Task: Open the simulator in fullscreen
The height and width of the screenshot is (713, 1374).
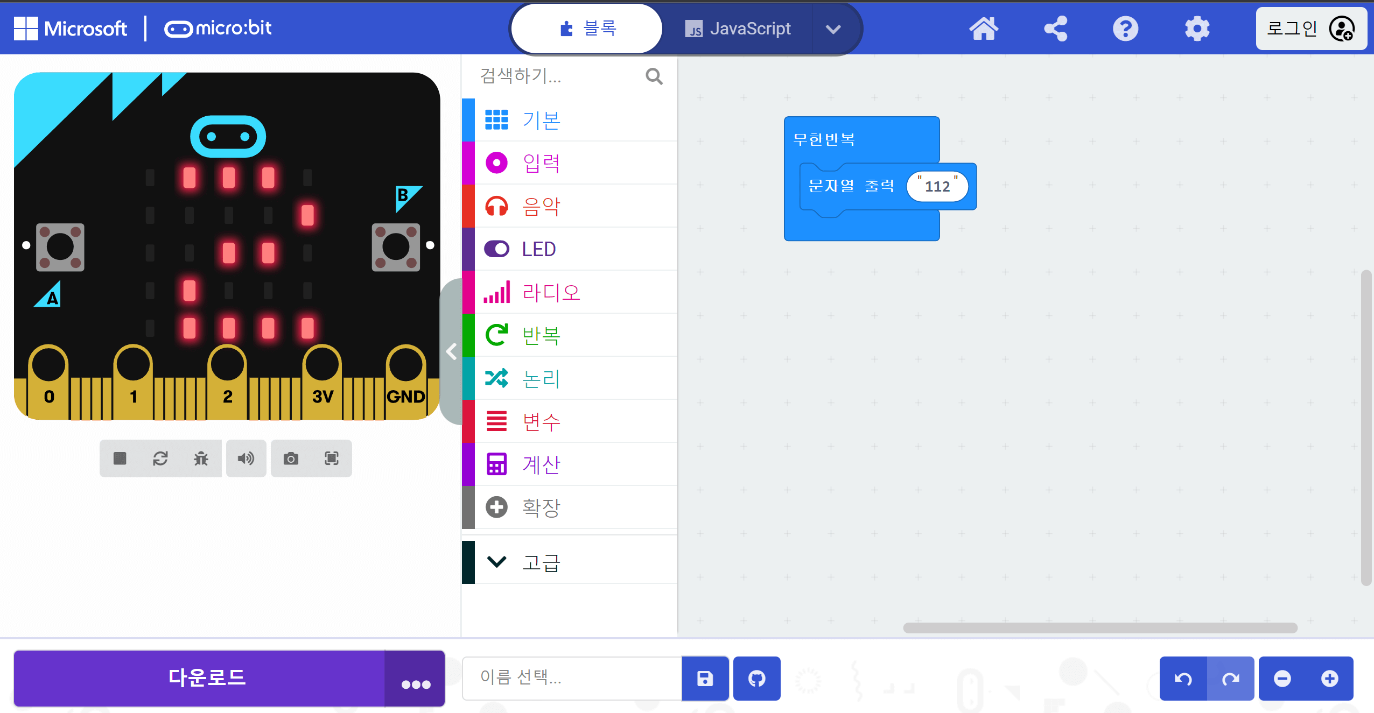Action: pos(332,458)
